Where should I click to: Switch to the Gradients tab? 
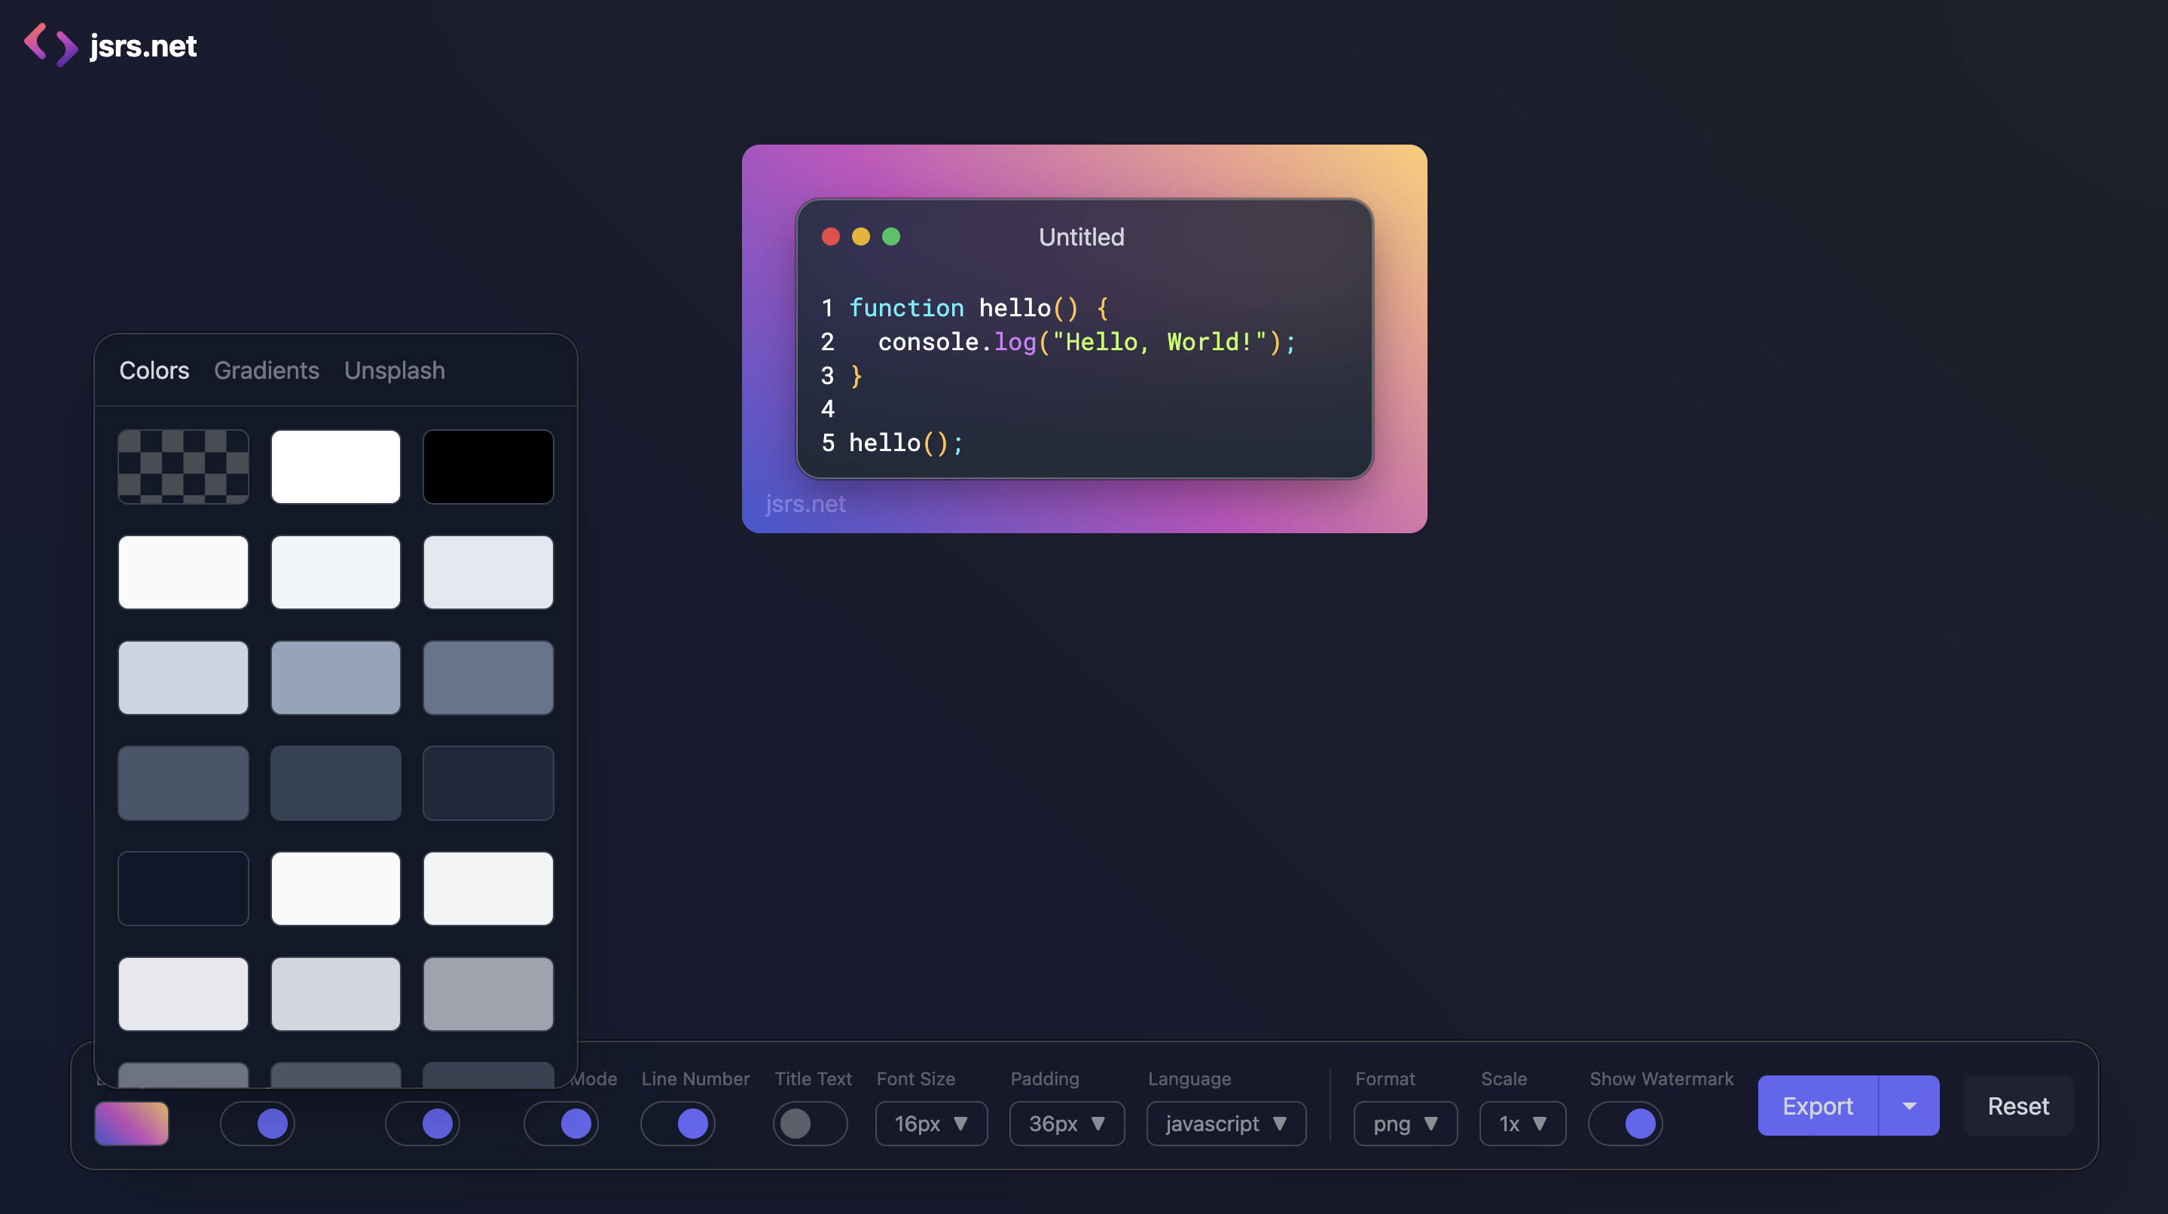(x=266, y=371)
